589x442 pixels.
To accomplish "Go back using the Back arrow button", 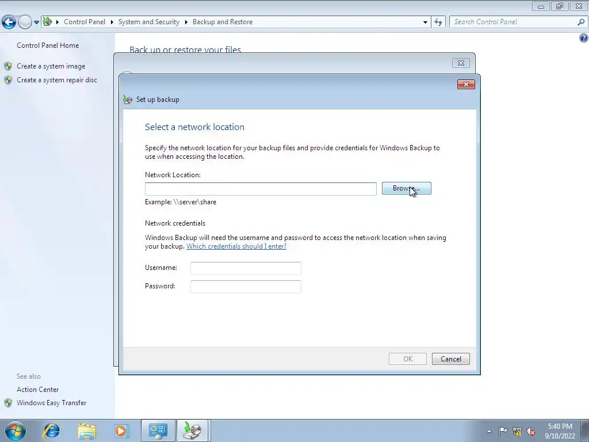I will (x=9, y=22).
